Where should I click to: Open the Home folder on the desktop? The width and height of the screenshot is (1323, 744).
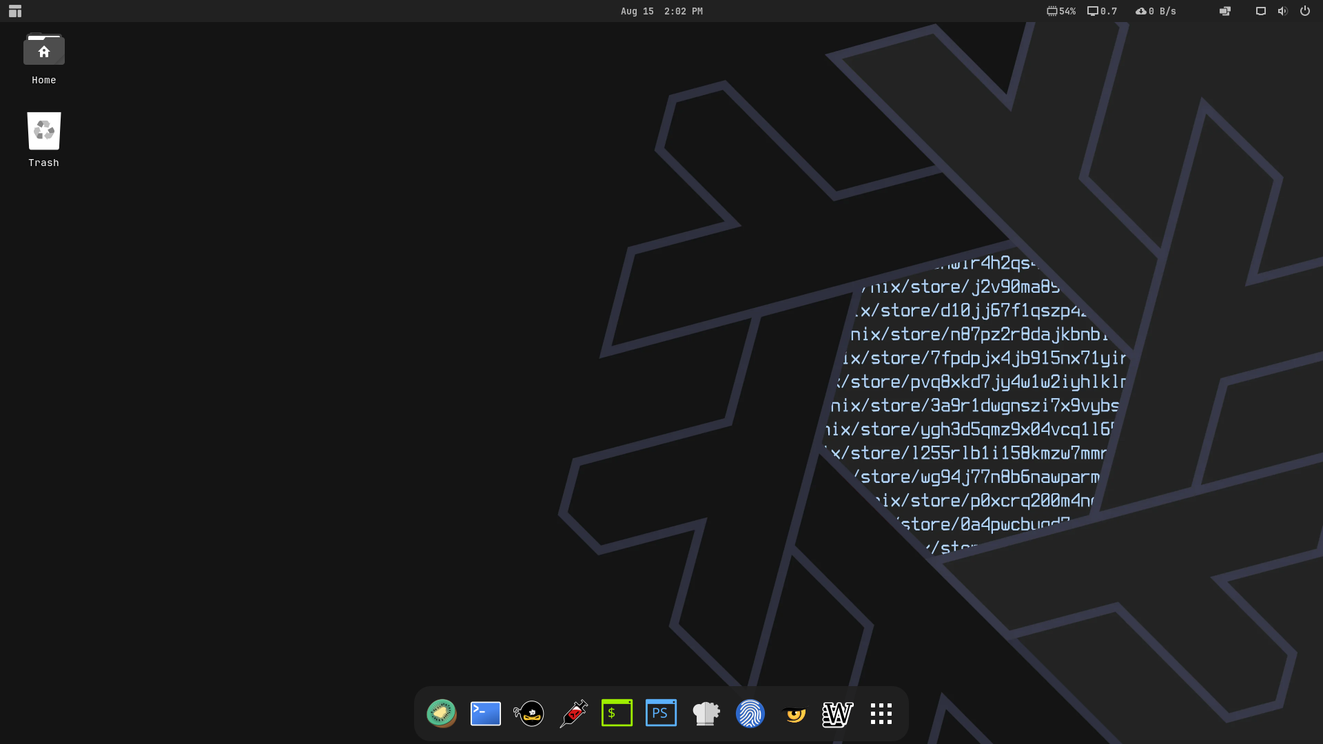tap(43, 50)
